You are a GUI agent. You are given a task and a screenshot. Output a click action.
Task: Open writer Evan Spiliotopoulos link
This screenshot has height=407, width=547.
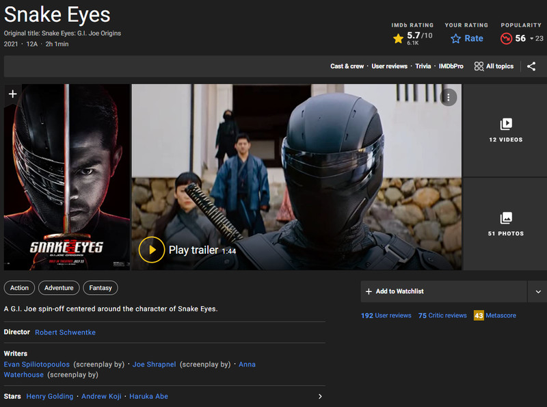click(37, 365)
